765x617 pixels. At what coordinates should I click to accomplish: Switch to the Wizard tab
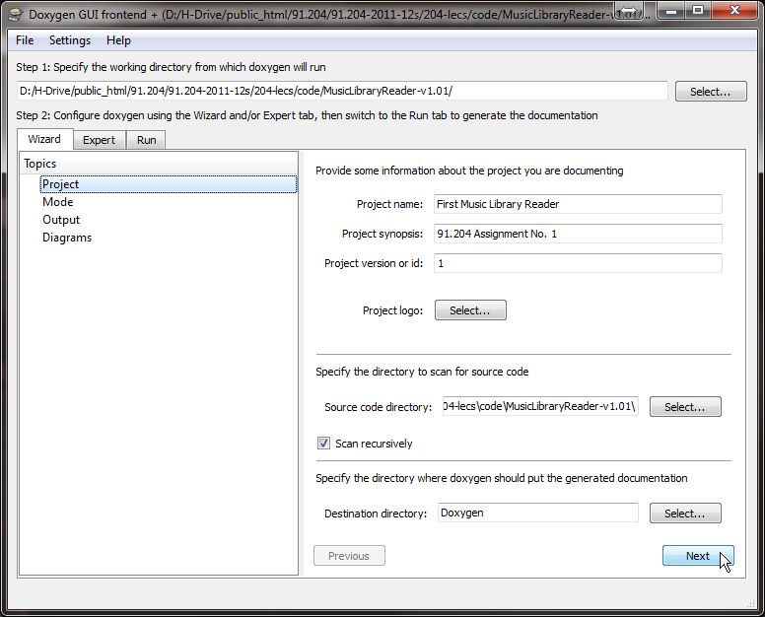45,139
